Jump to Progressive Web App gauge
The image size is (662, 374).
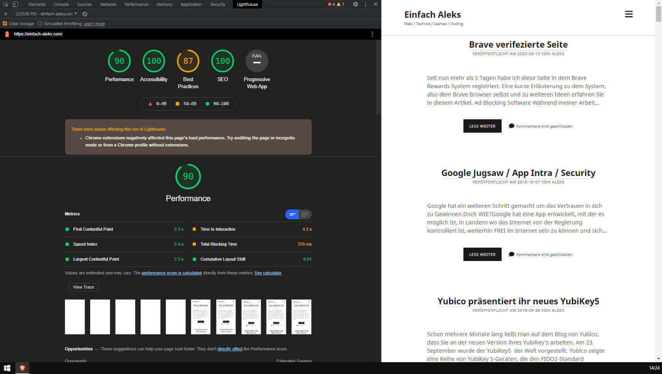[257, 61]
